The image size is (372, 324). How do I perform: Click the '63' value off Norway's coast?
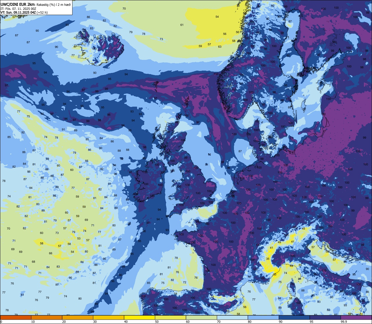(x=220, y=47)
